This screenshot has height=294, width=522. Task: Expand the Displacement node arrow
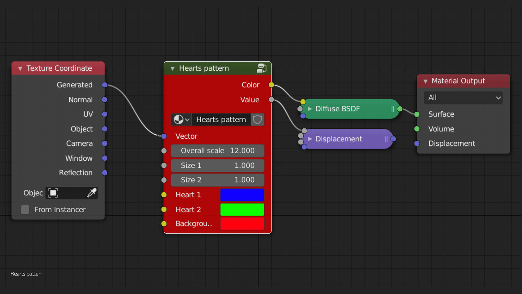pos(310,139)
